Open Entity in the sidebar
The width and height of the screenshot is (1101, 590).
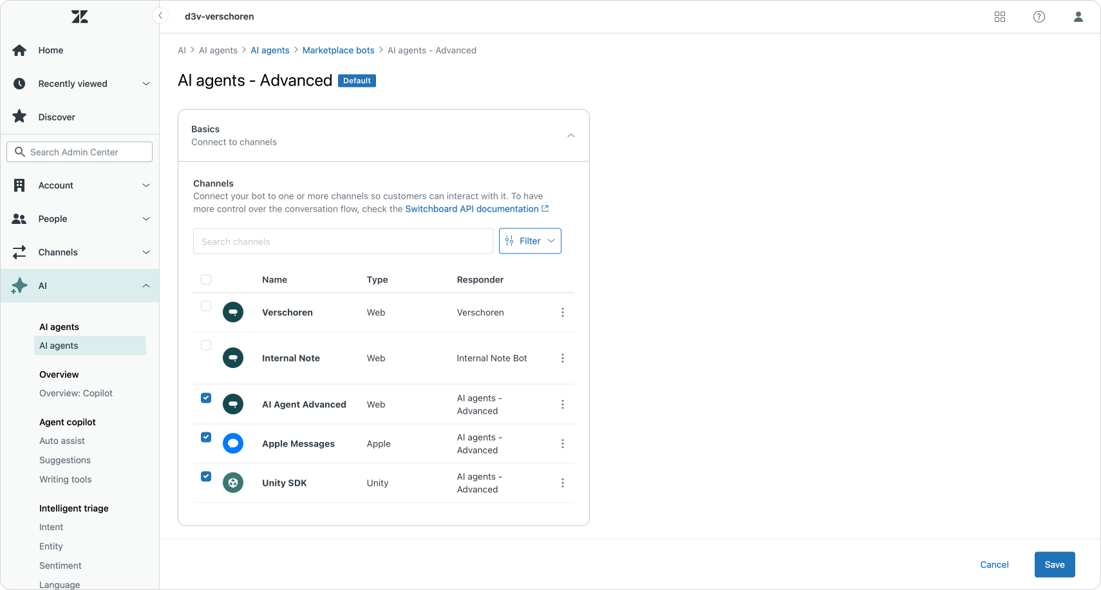click(x=52, y=546)
